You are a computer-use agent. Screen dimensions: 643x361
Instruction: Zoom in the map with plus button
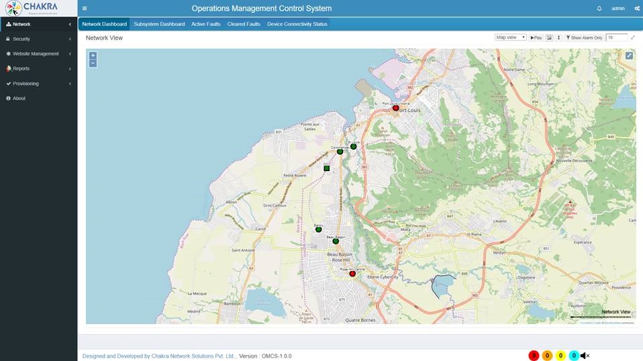pos(93,55)
